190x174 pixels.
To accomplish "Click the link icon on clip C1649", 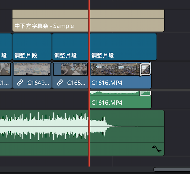I will click(x=20, y=83).
